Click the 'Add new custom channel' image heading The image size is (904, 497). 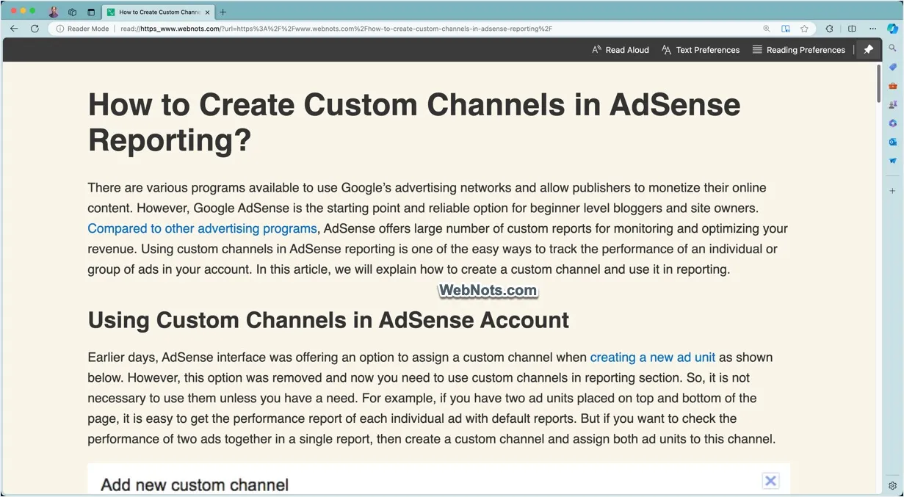click(x=195, y=485)
